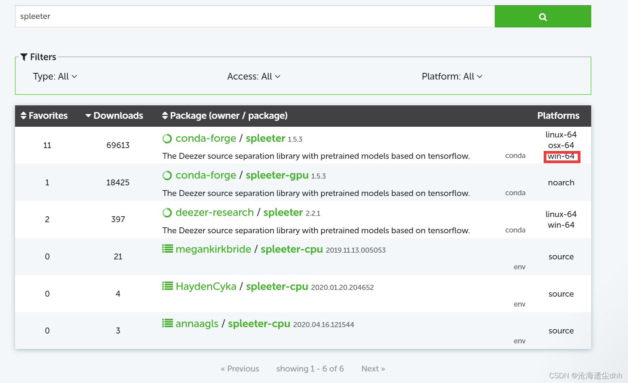This screenshot has height=383, width=628.
Task: Sort results by Downloads column
Action: pyautogui.click(x=114, y=116)
